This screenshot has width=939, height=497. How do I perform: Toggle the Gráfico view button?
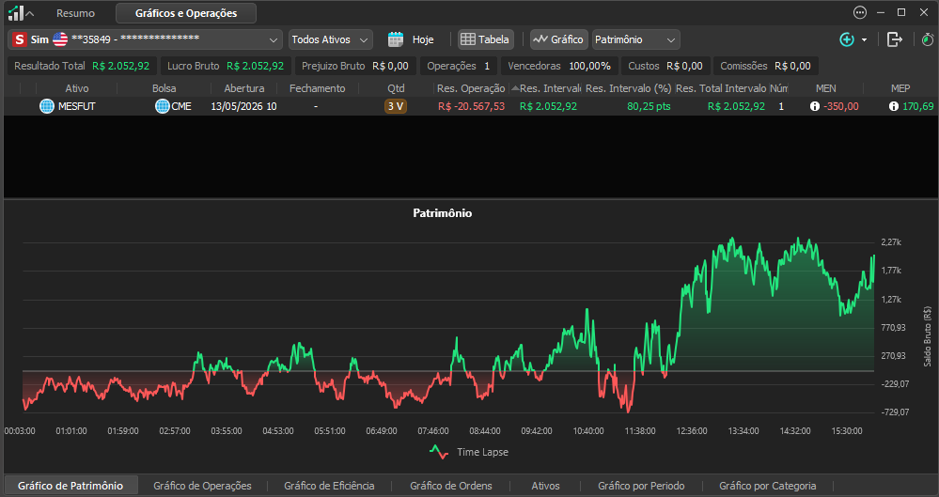(558, 39)
